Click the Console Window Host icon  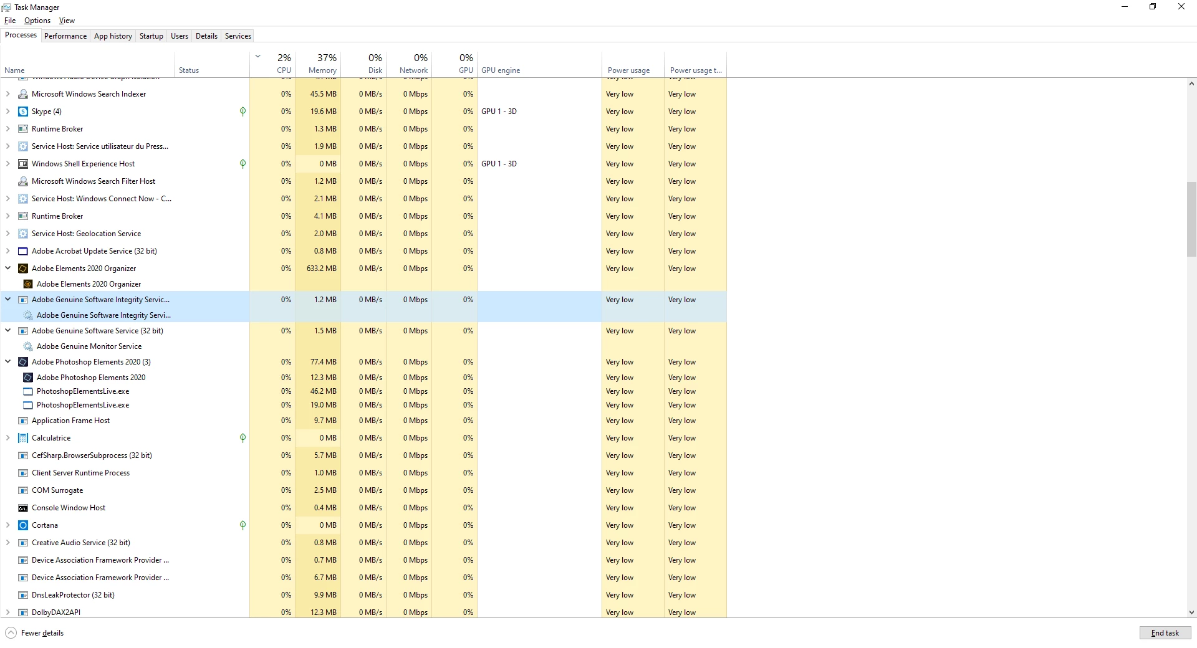click(x=23, y=508)
